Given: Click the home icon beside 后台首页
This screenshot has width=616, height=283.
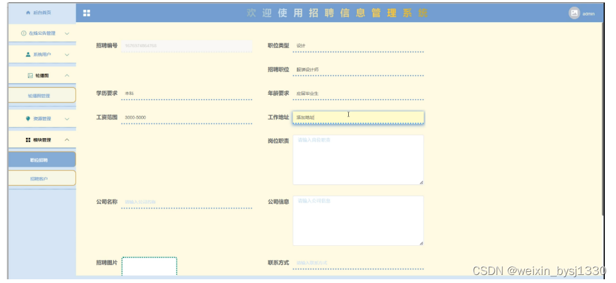Looking at the screenshot, I should click(x=28, y=12).
